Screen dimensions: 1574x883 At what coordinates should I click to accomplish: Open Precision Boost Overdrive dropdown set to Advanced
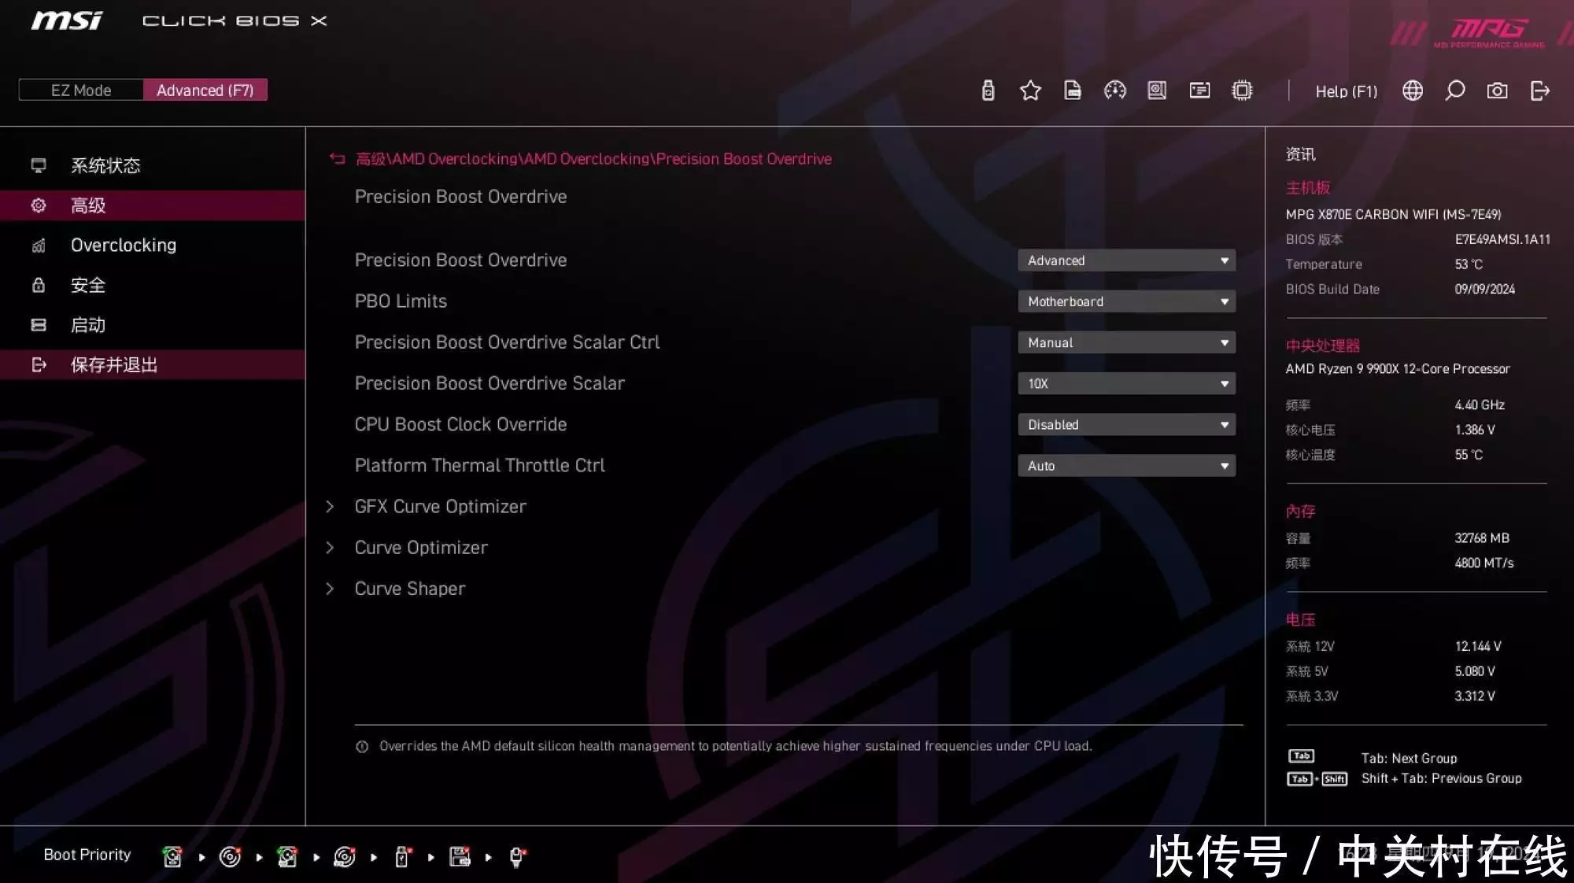(1126, 260)
